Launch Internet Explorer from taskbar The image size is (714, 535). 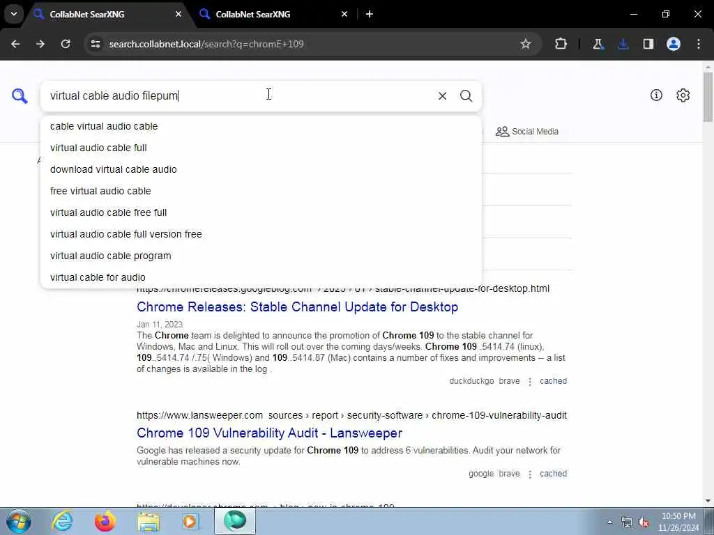pyautogui.click(x=62, y=521)
